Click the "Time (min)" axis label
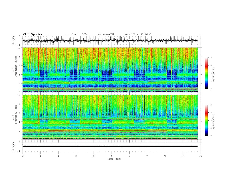 (114, 159)
